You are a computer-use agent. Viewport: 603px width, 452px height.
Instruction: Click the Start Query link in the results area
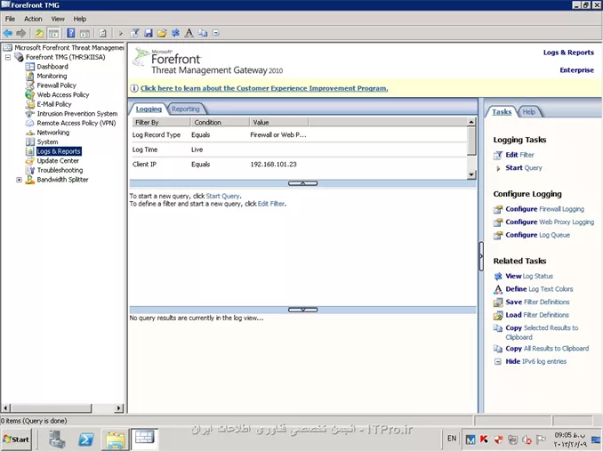222,196
